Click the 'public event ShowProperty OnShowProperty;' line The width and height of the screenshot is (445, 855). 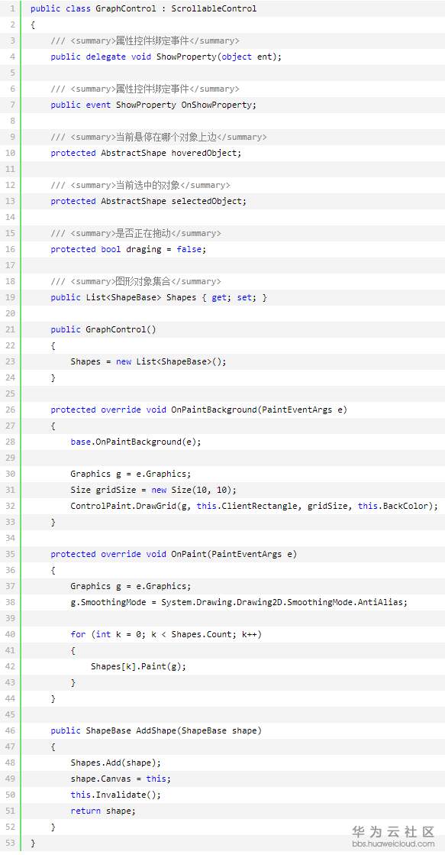pyautogui.click(x=153, y=105)
